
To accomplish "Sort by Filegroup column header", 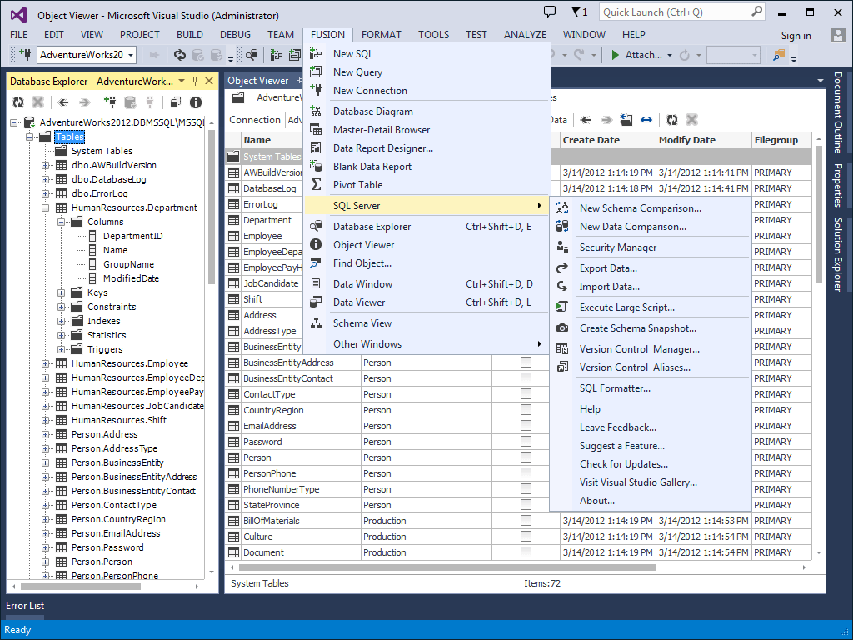I will (781, 140).
